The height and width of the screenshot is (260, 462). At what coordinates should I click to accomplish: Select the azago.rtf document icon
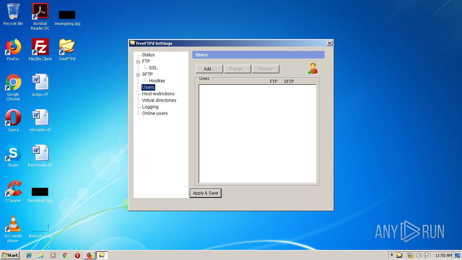[40, 85]
